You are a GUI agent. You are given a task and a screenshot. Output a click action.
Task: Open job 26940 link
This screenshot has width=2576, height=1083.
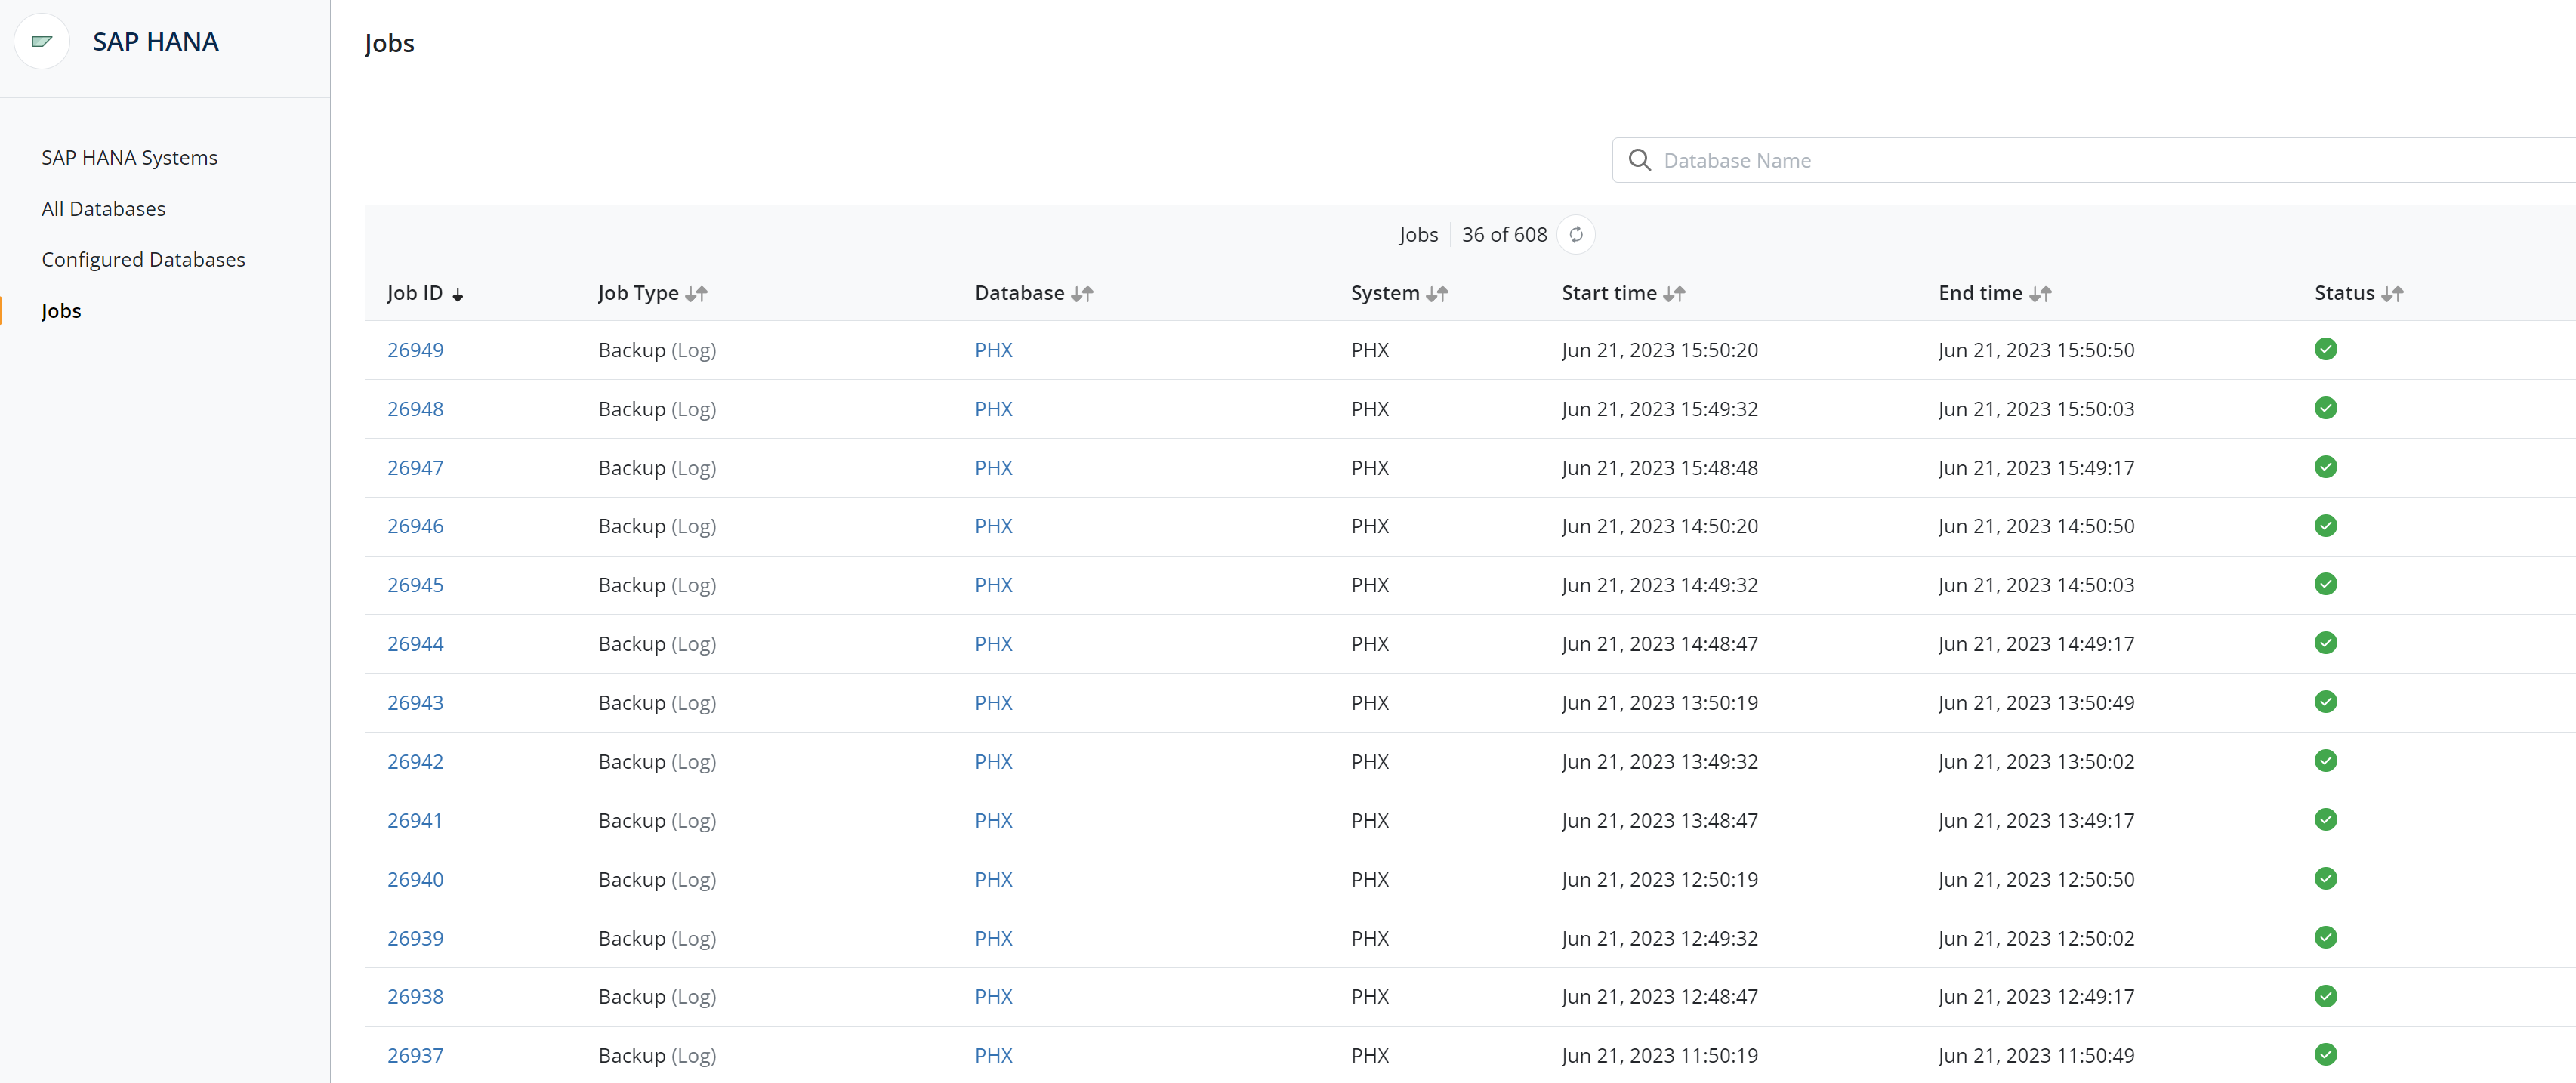[x=415, y=880]
